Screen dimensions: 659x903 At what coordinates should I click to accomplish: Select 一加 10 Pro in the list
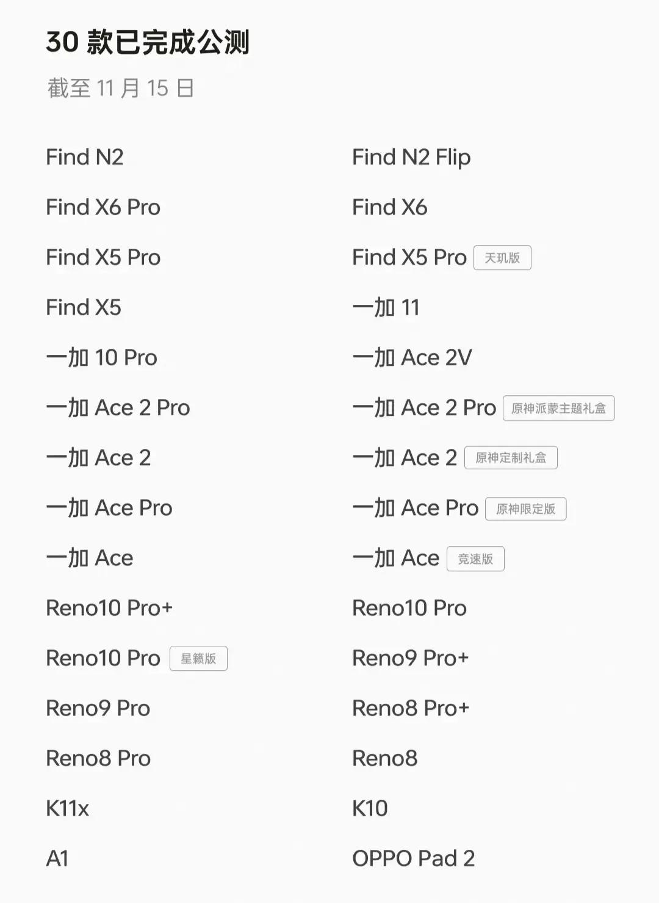102,357
